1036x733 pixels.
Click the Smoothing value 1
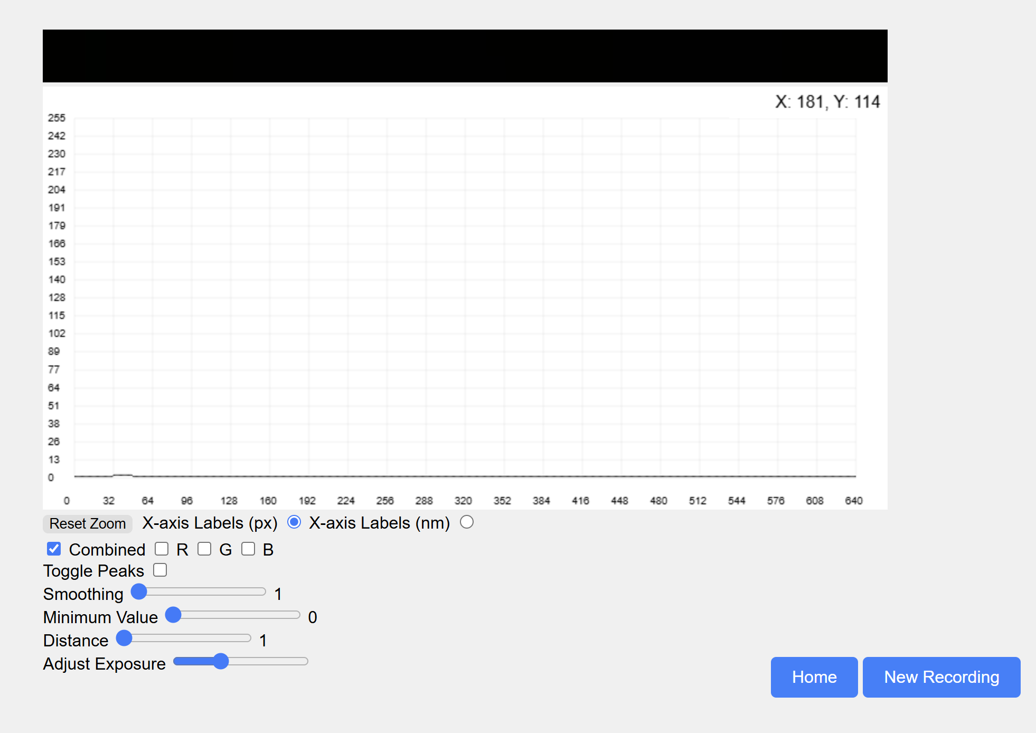[278, 594]
